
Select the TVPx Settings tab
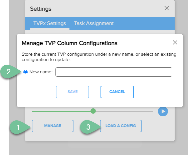(x=50, y=23)
